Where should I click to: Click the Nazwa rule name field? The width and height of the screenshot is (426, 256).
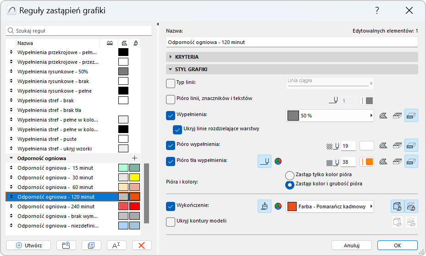coord(292,42)
